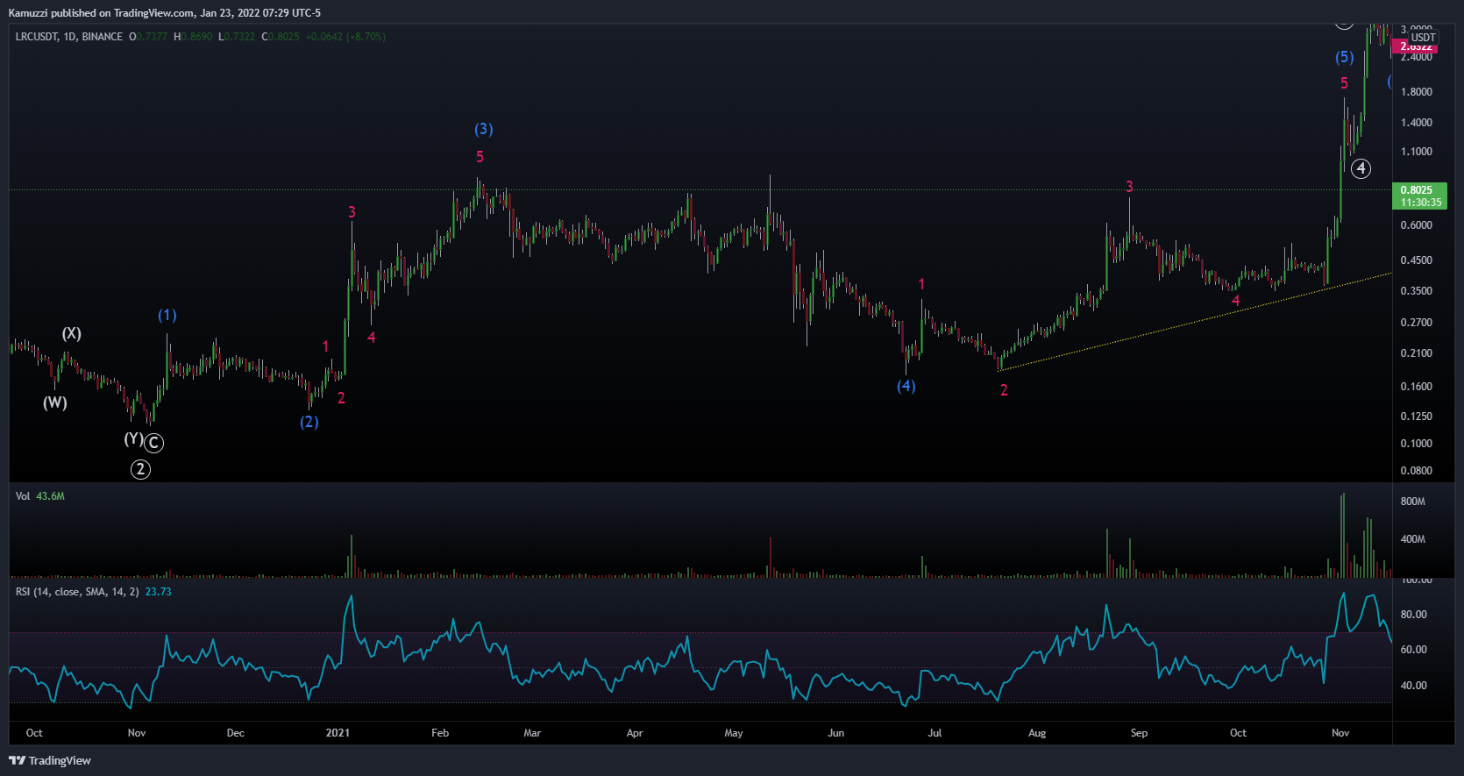Click the 0.3500 price axis level
The width and height of the screenshot is (1464, 776).
pyautogui.click(x=1417, y=291)
